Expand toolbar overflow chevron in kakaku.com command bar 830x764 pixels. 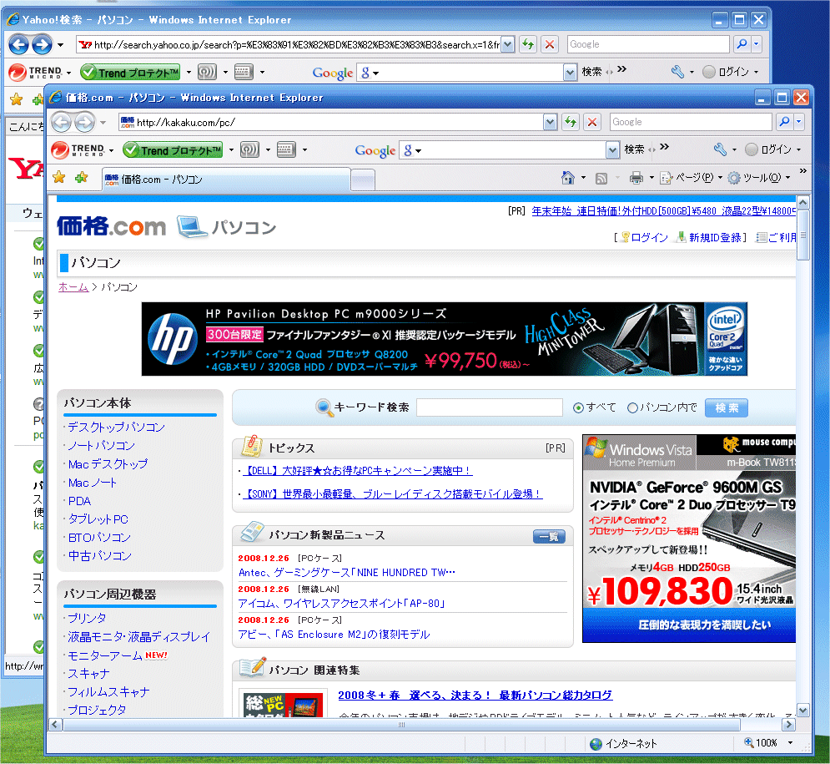tap(803, 171)
